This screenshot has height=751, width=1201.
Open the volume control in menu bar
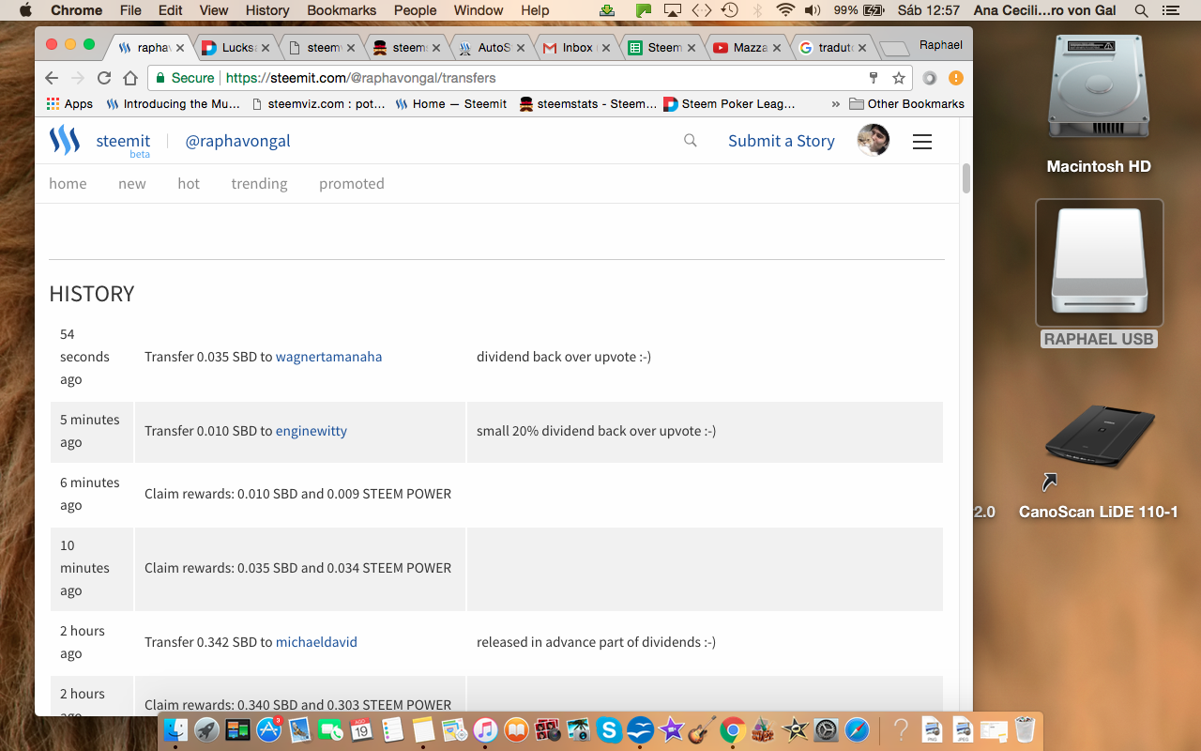(x=812, y=10)
